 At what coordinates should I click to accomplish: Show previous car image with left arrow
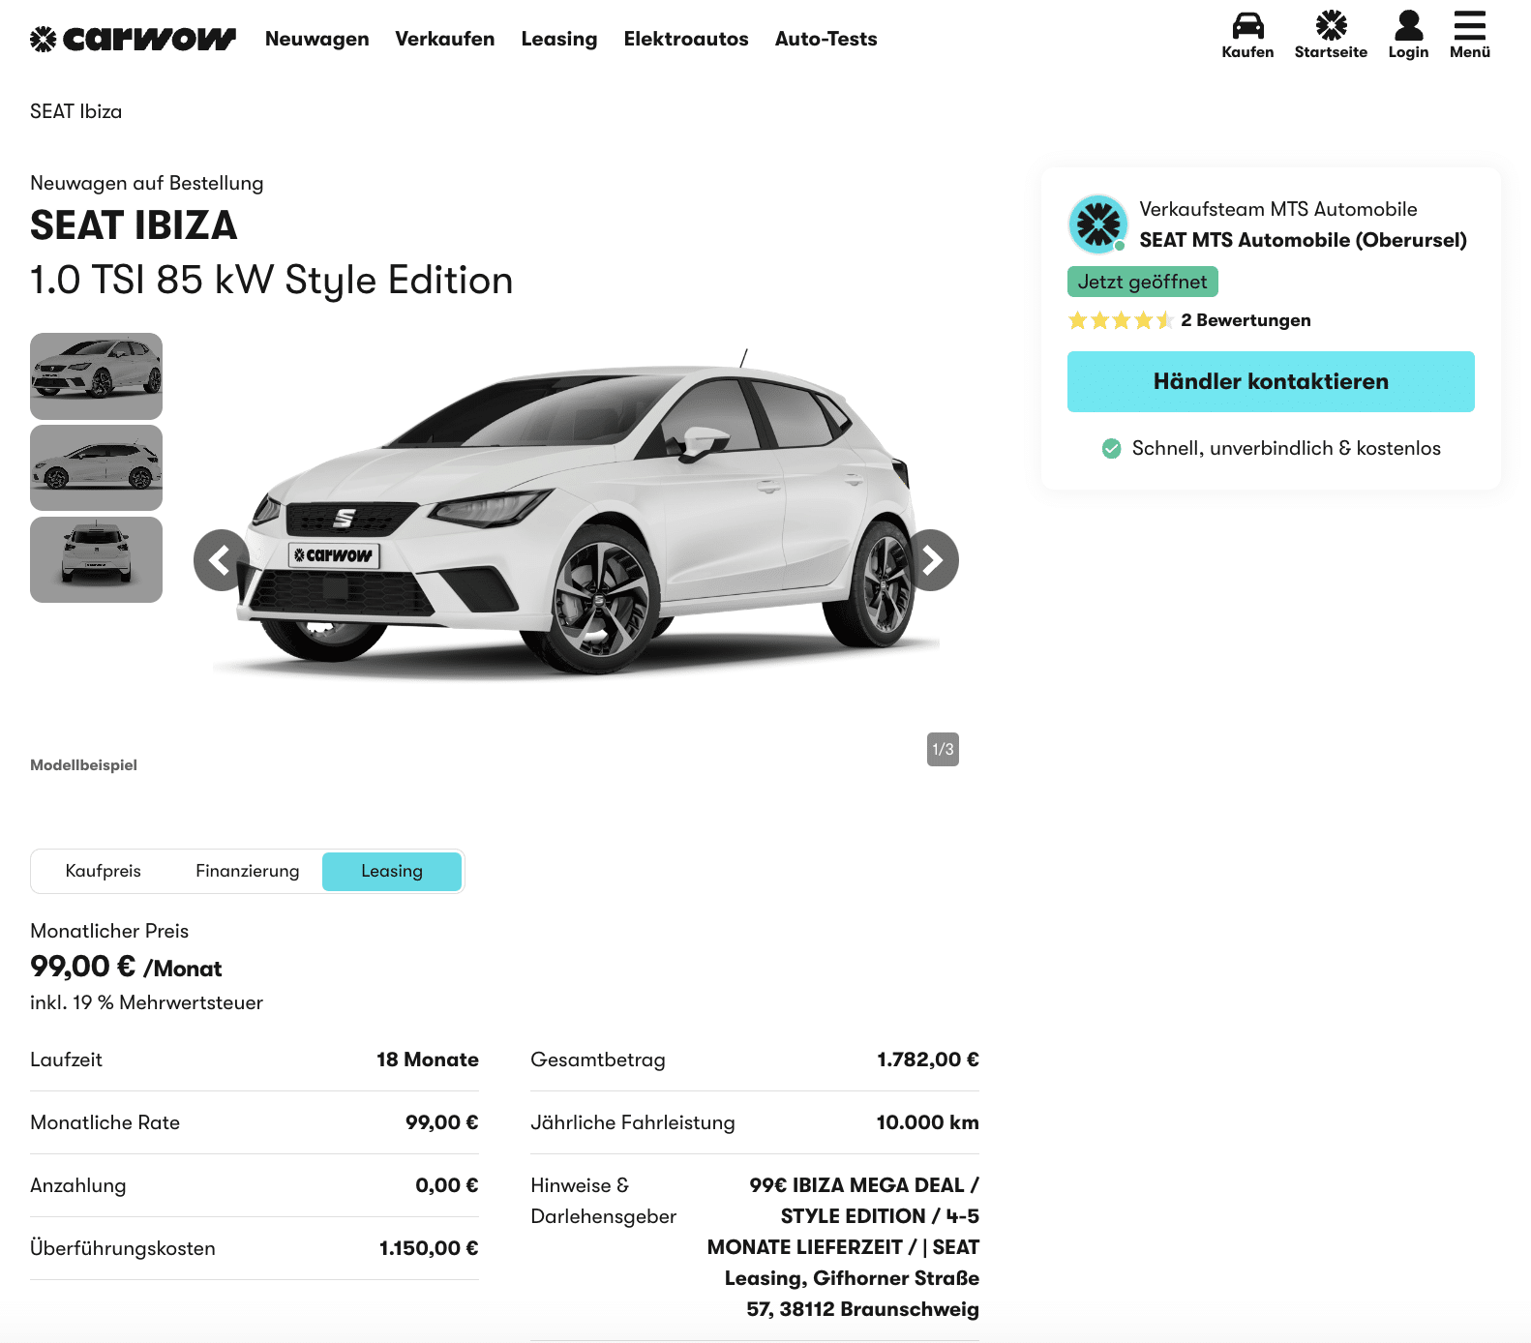pos(223,559)
